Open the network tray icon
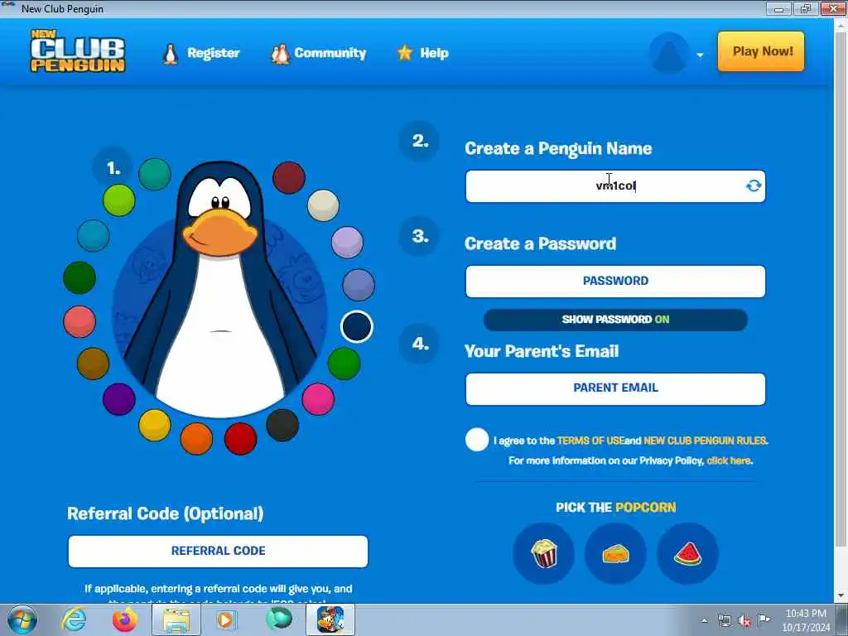 (724, 621)
